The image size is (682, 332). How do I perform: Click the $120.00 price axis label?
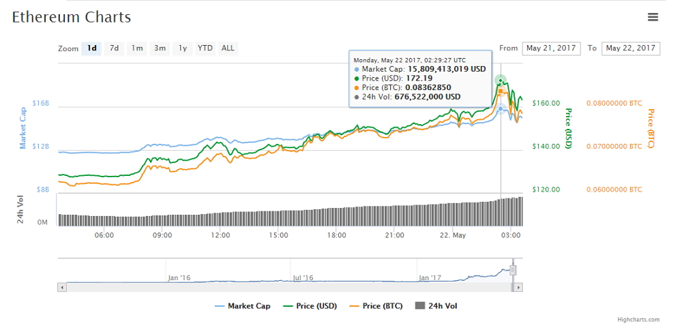(x=546, y=190)
